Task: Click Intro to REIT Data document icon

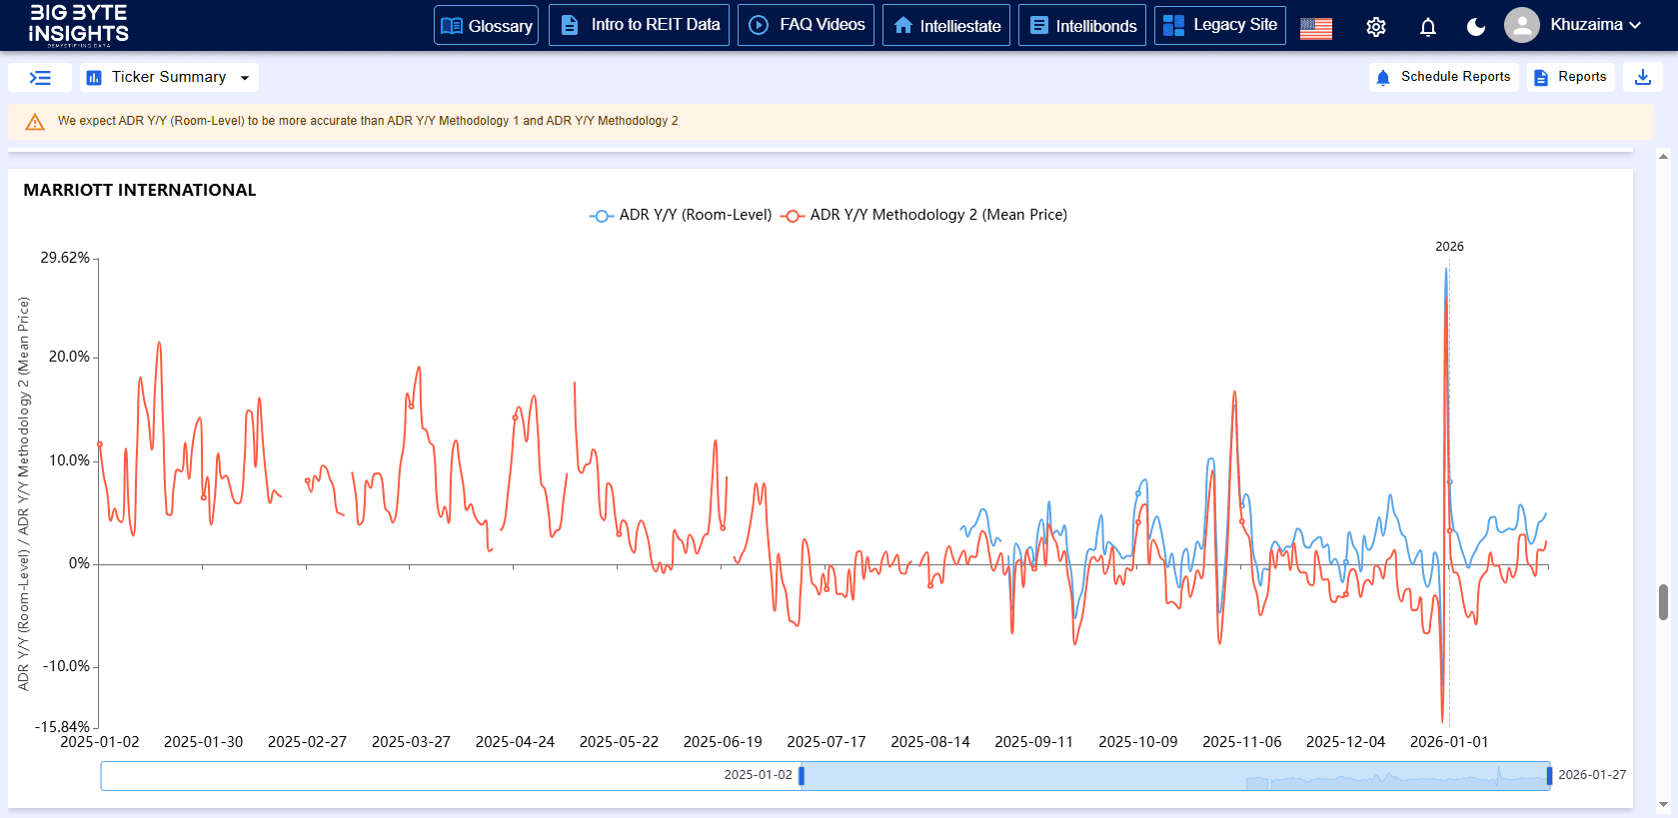Action: coord(570,25)
